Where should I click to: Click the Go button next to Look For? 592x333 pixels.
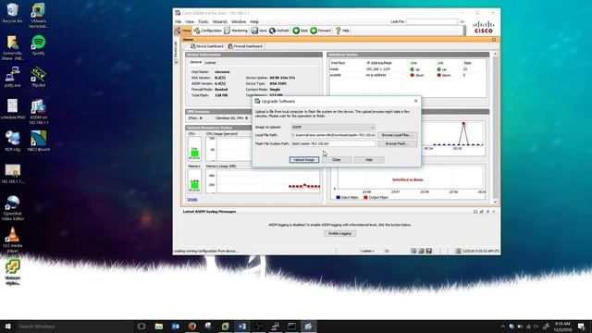[x=462, y=22]
